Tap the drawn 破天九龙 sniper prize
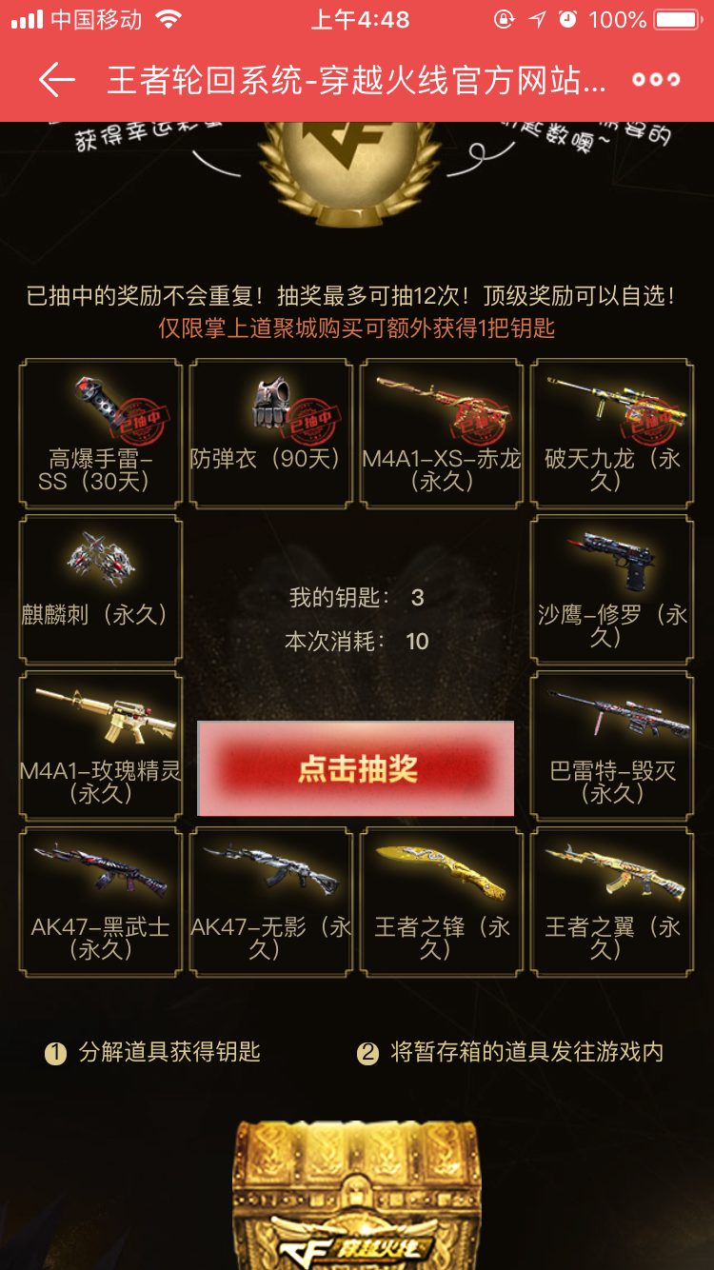 click(x=612, y=432)
